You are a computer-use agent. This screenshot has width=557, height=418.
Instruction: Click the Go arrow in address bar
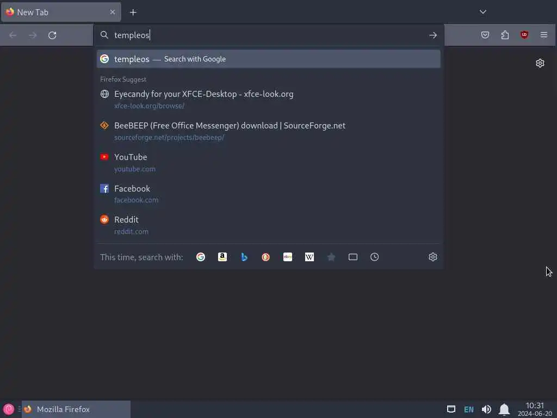click(x=432, y=35)
